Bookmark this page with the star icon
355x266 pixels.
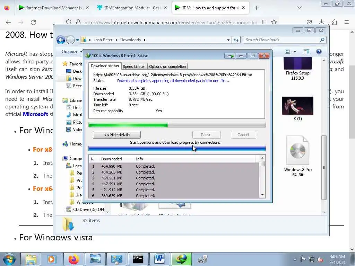[x=274, y=22]
